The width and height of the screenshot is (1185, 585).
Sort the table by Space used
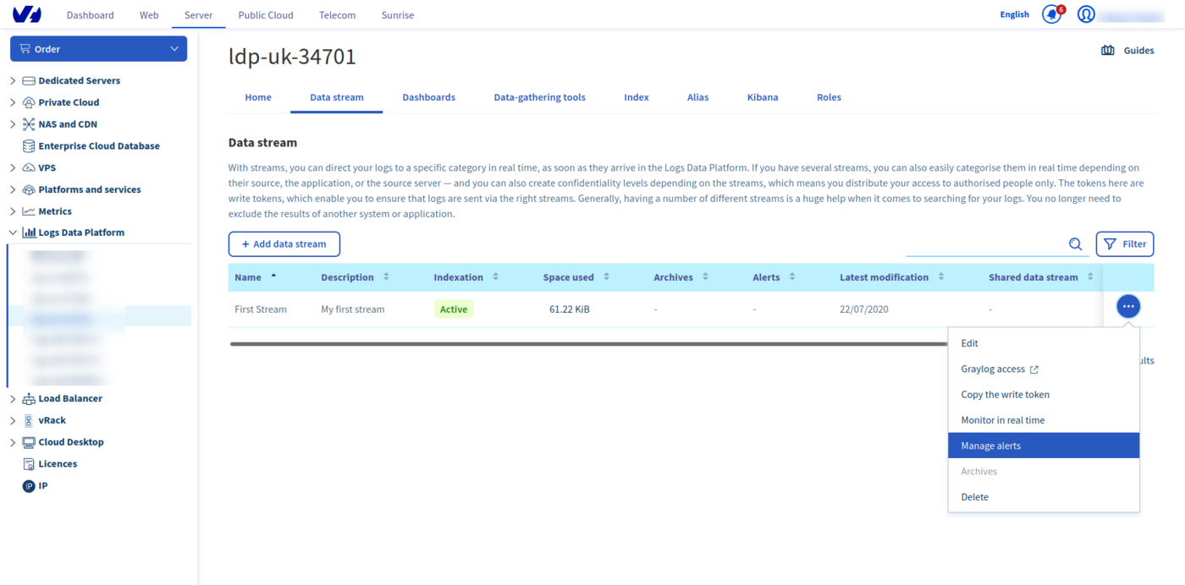606,277
